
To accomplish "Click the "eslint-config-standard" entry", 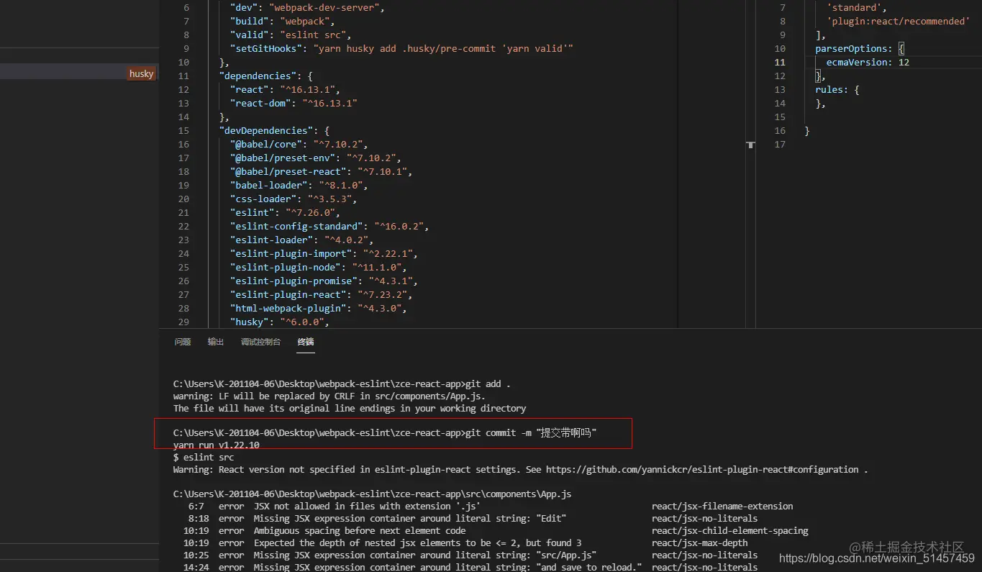I will 329,227.
